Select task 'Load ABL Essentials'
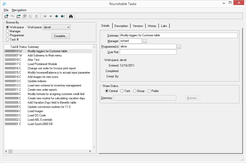Viewport: 246px width, 163px height. [x=48, y=120]
